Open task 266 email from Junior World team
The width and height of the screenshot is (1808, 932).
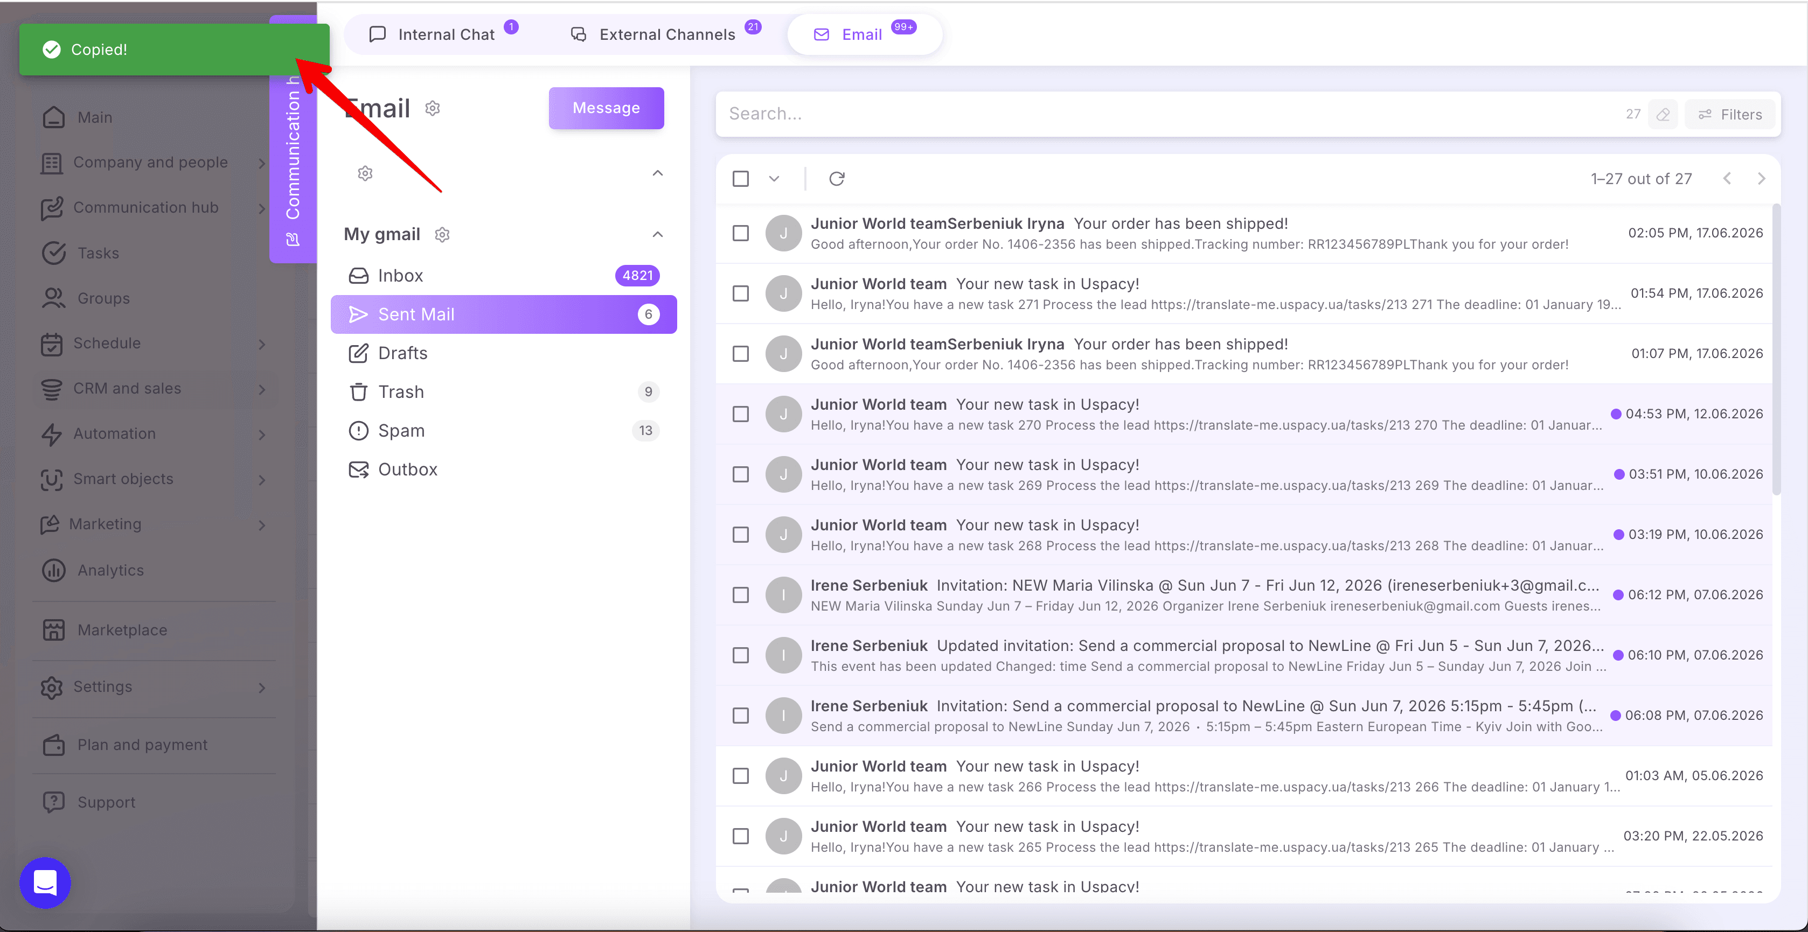(1244, 776)
